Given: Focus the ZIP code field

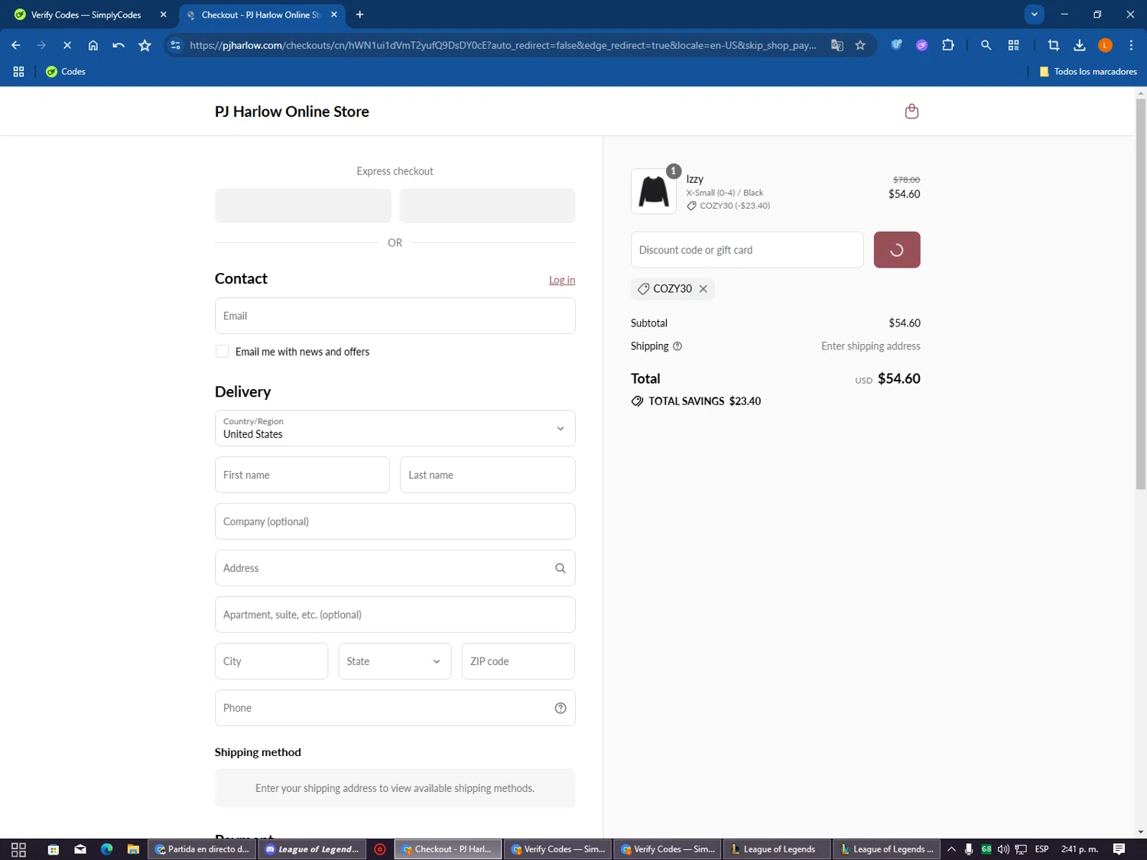Looking at the screenshot, I should point(518,661).
